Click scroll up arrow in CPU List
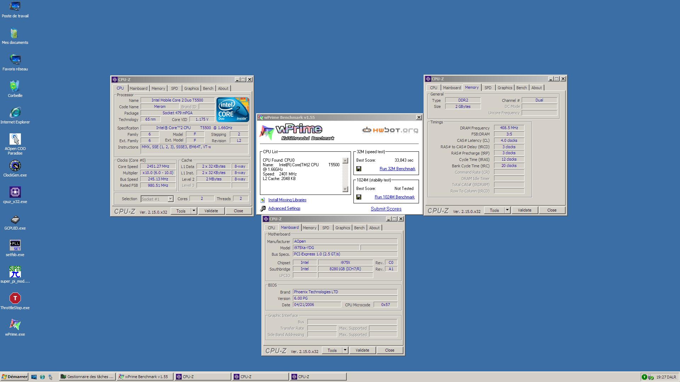Image resolution: width=680 pixels, height=382 pixels. 345,161
